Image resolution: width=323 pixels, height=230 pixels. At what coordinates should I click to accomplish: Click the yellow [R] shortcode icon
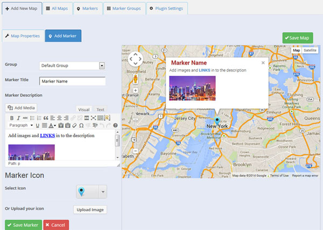point(107,118)
